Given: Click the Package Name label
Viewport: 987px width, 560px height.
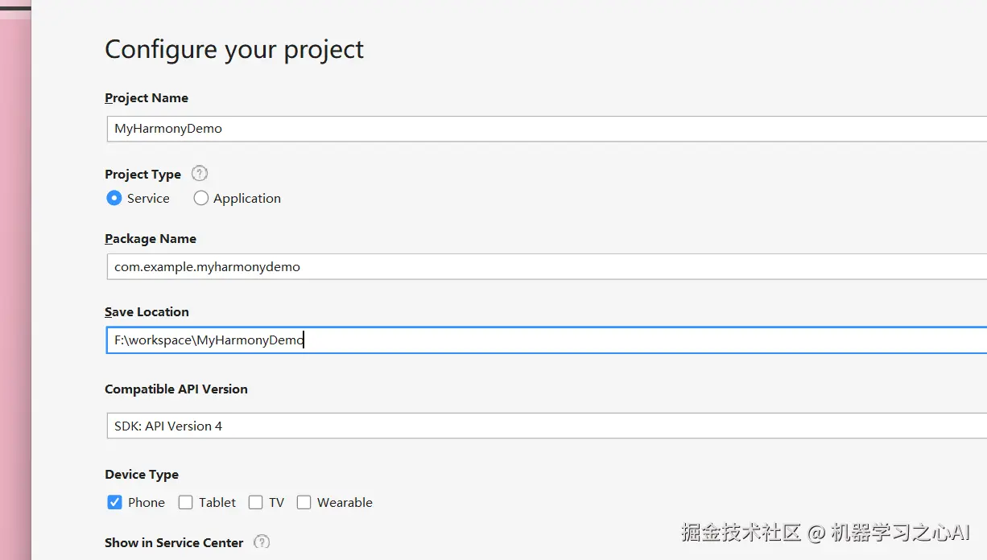Looking at the screenshot, I should point(151,239).
